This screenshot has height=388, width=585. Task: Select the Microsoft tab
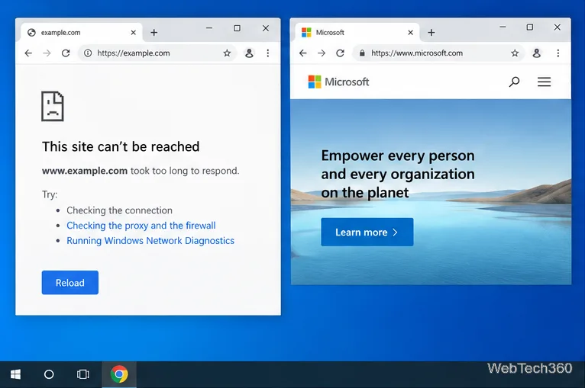[x=357, y=33]
